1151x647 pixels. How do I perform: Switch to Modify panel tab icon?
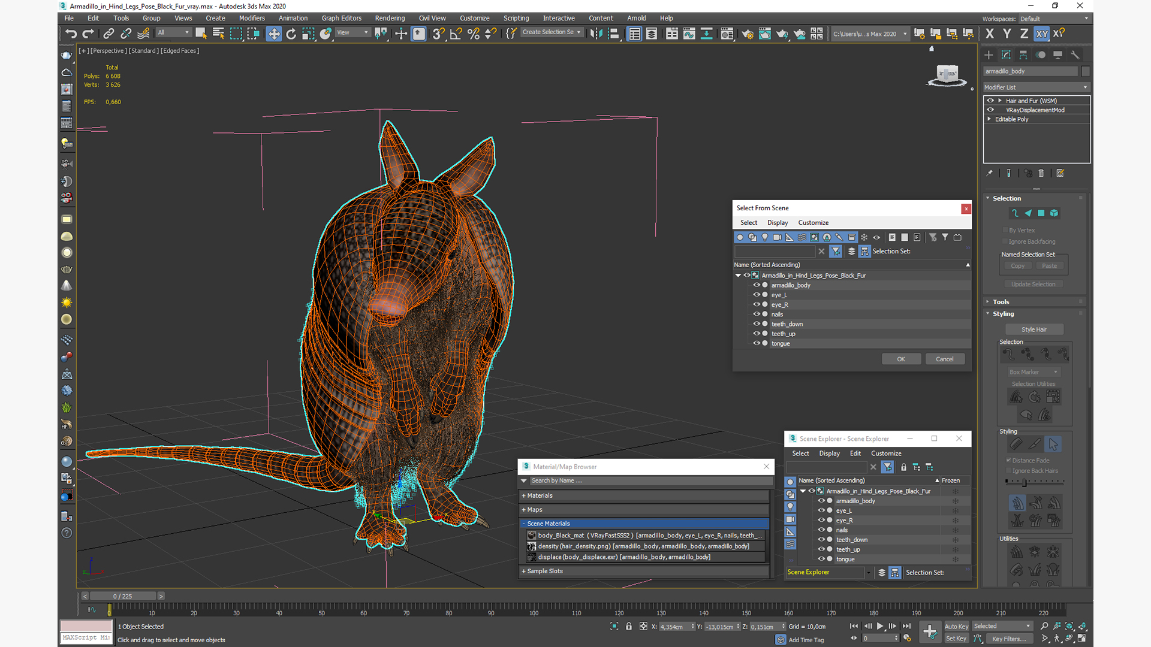(1006, 55)
